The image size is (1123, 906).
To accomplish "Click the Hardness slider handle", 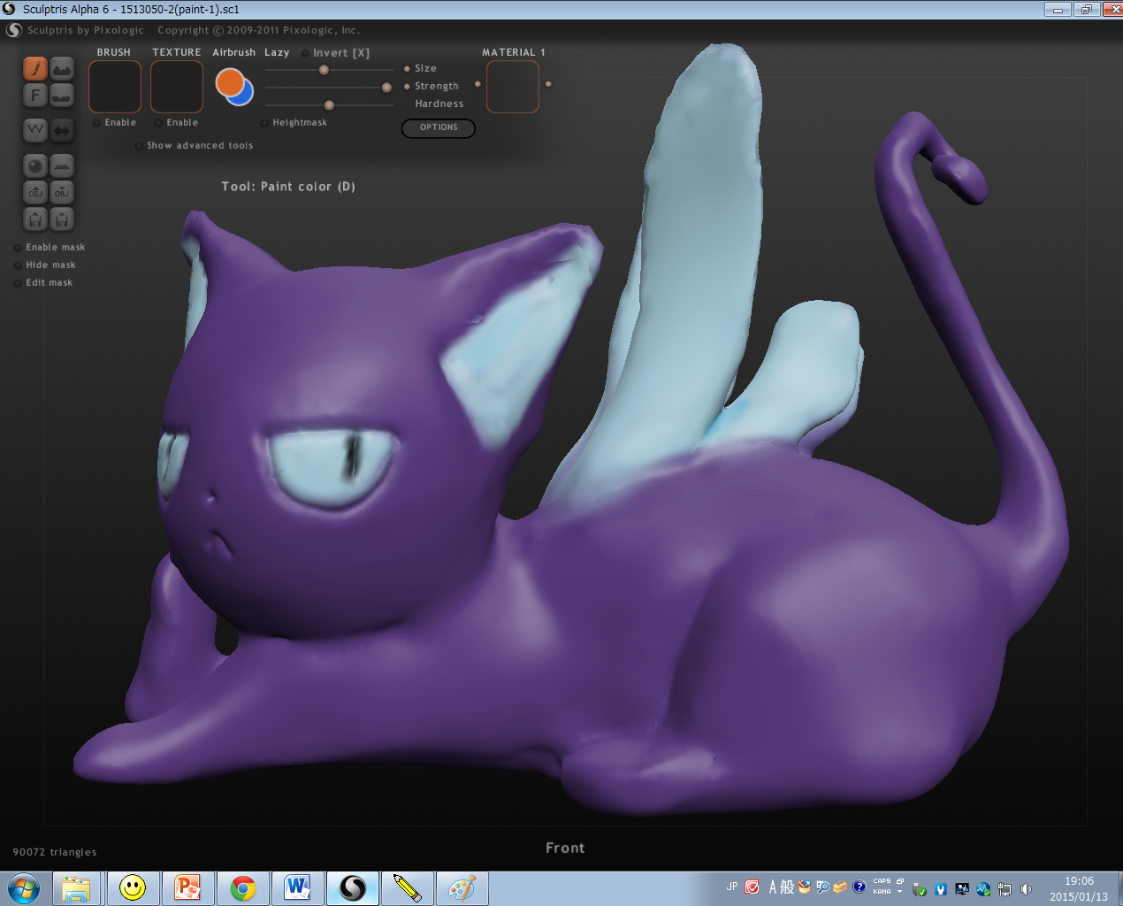I will point(329,105).
